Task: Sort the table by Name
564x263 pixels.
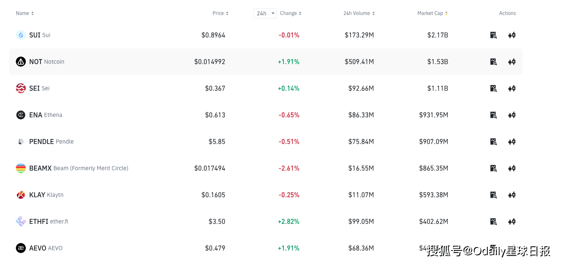Action: (x=25, y=13)
